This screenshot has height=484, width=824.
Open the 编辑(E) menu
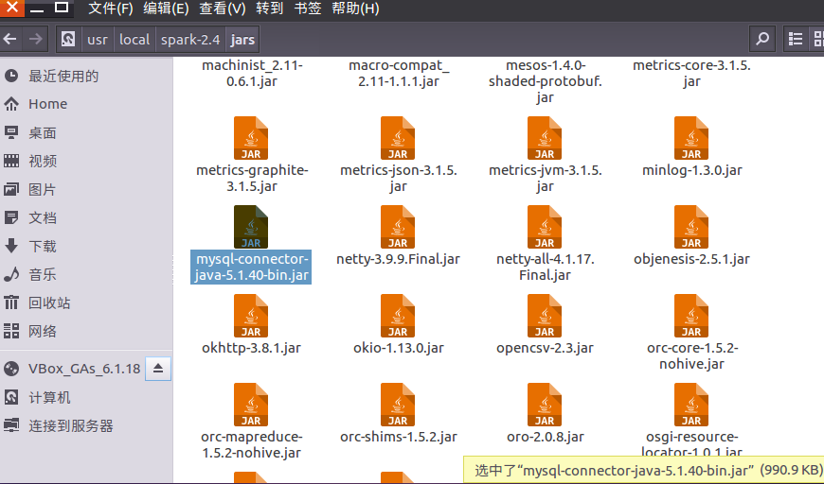pos(166,9)
